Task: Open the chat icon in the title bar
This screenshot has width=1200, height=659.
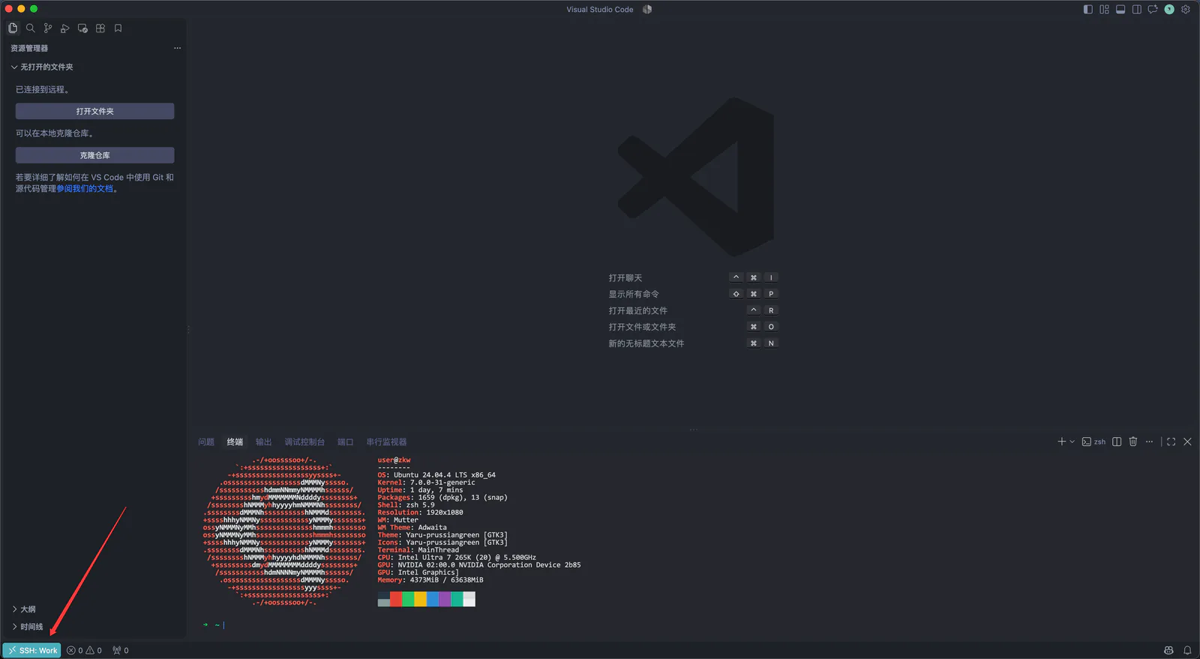Action: [x=1153, y=10]
